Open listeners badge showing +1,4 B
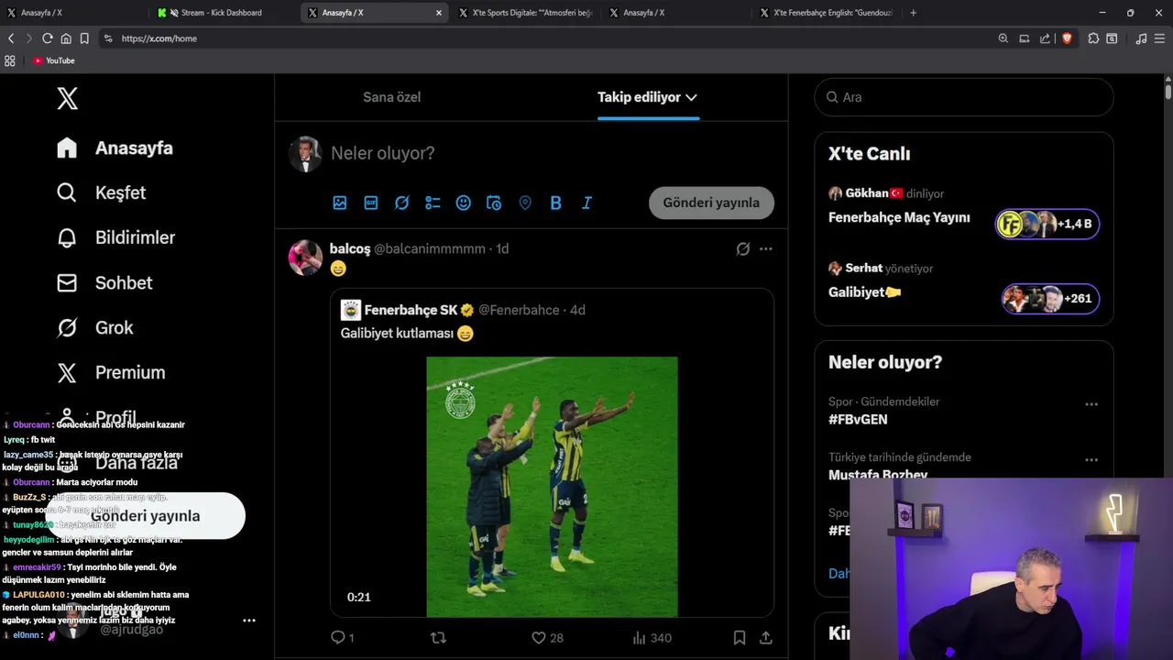This screenshot has width=1173, height=660. (1047, 224)
